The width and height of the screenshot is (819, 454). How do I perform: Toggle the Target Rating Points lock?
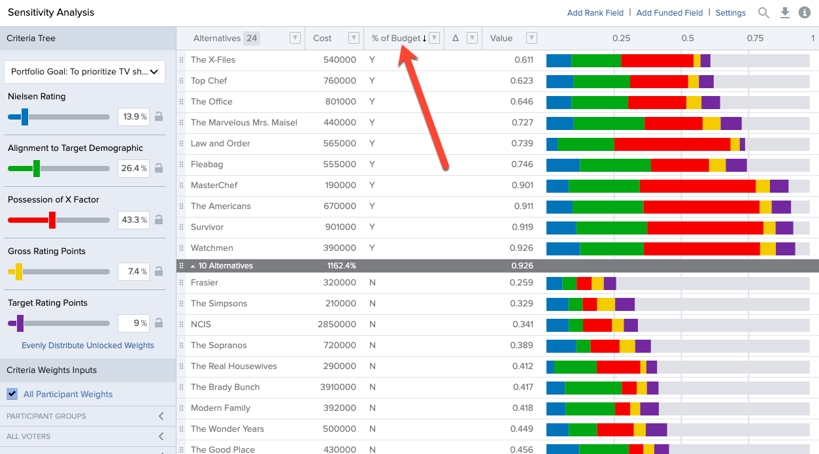[x=158, y=323]
